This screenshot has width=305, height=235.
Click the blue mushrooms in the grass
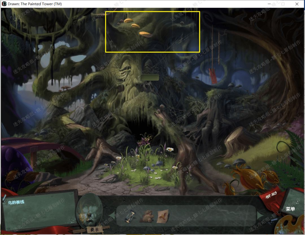coord(154,166)
